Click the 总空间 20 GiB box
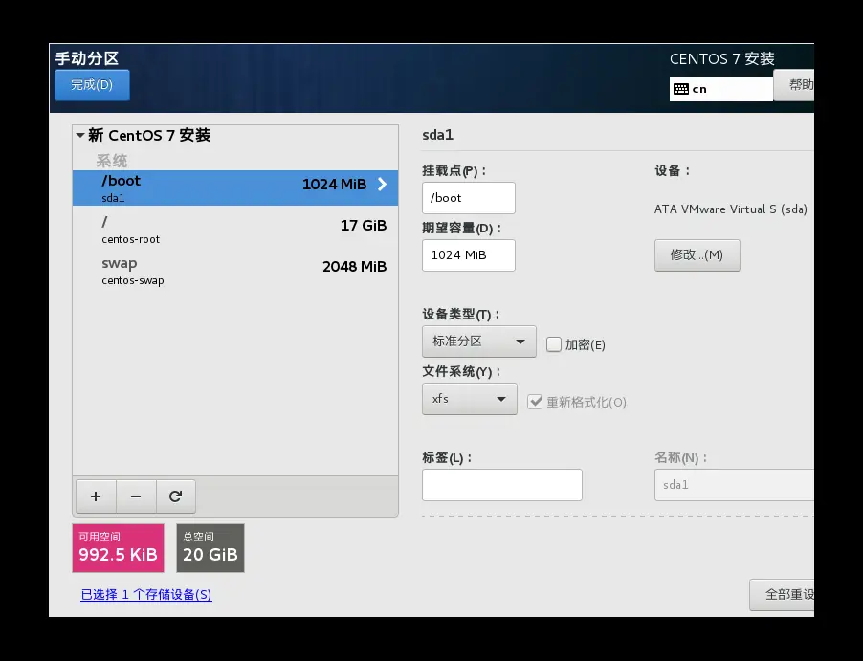The image size is (863, 661). click(x=210, y=548)
